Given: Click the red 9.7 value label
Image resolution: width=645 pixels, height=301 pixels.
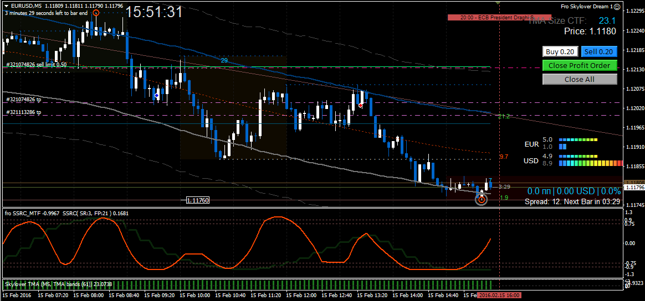Looking at the screenshot, I should (504, 157).
